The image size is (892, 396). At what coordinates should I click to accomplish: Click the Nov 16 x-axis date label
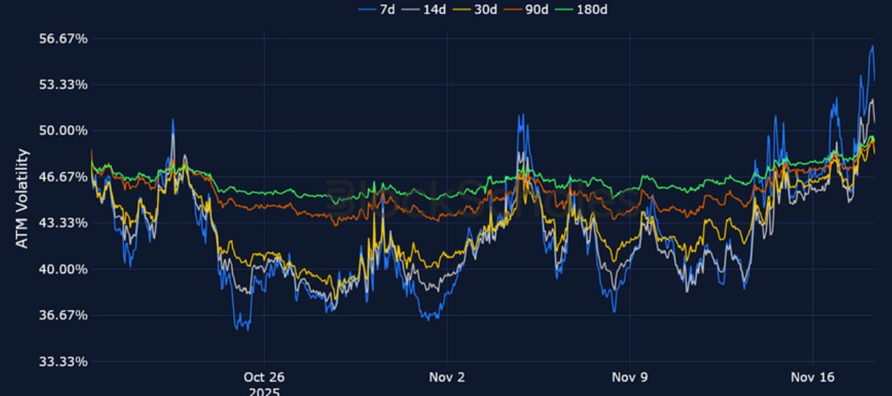pos(812,378)
